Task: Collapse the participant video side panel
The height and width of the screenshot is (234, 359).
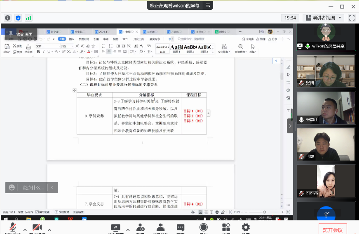Action: pos(290,126)
